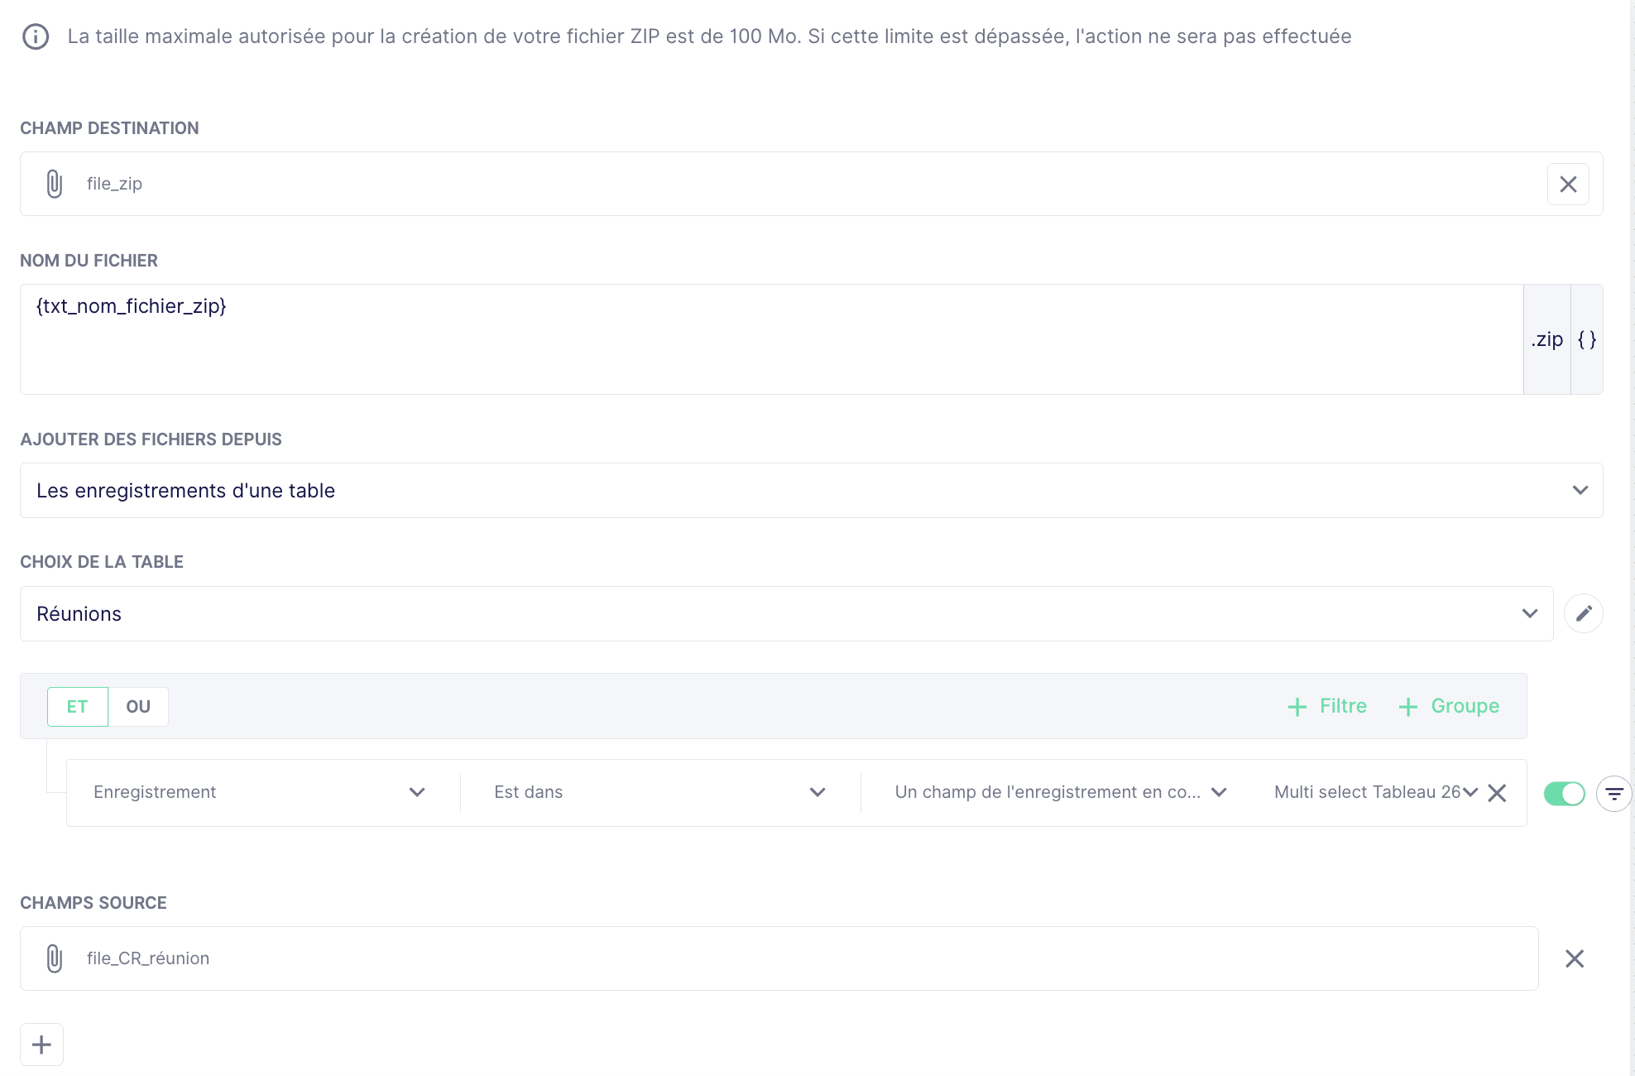Add a new Filtre condition
The image size is (1635, 1076).
[1327, 706]
